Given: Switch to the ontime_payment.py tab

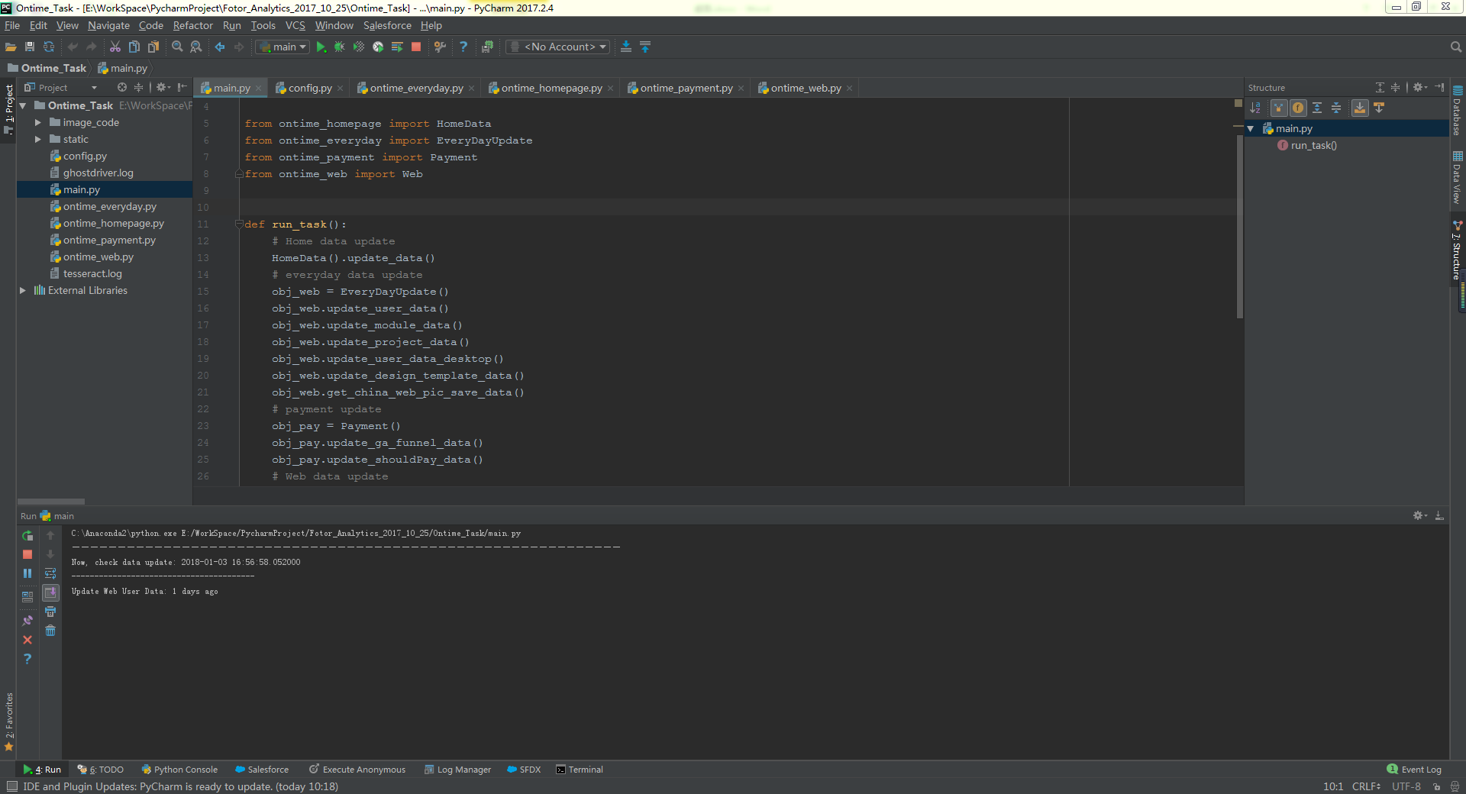Looking at the screenshot, I should [685, 89].
